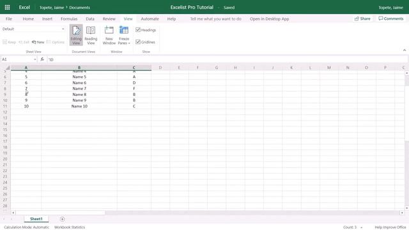Open Freeze Panes options
This screenshot has width=409, height=230.
pos(124,35)
